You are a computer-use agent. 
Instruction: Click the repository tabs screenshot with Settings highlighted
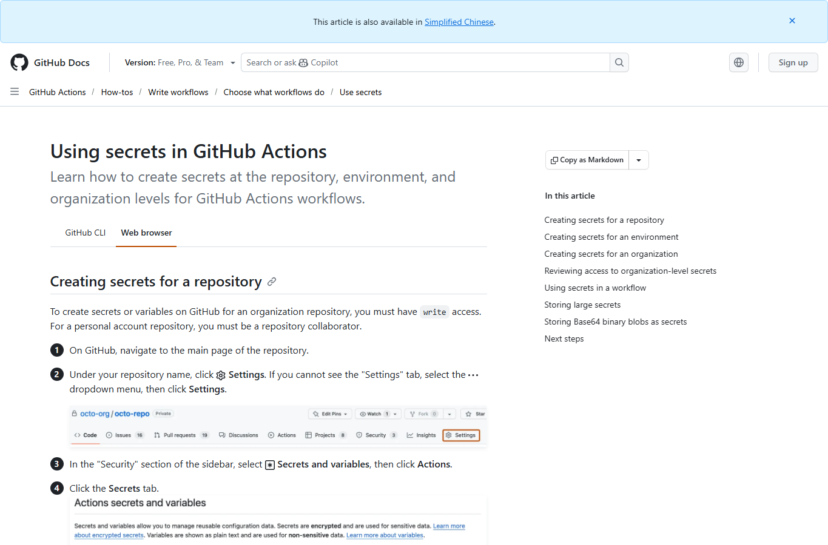click(x=278, y=426)
